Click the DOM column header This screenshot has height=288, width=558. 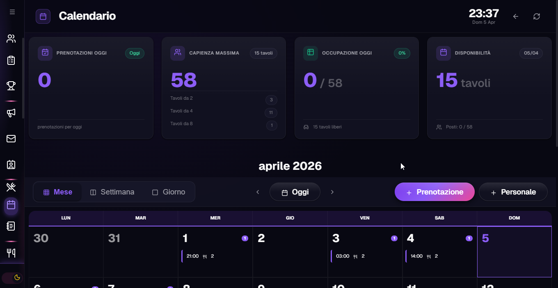click(515, 218)
